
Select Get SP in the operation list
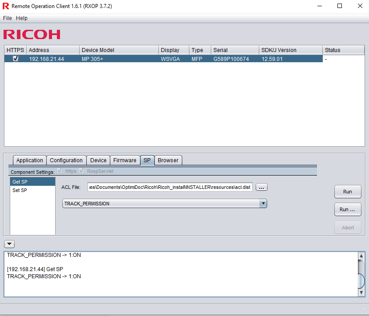tap(32, 182)
